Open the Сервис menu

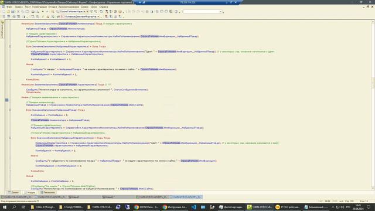point(84,7)
